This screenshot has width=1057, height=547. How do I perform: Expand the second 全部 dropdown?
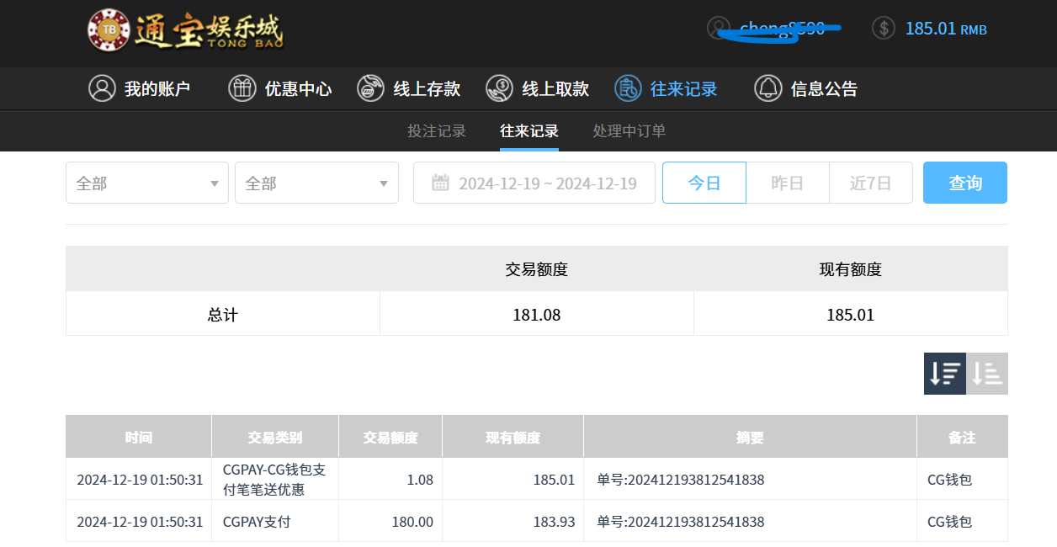point(316,183)
